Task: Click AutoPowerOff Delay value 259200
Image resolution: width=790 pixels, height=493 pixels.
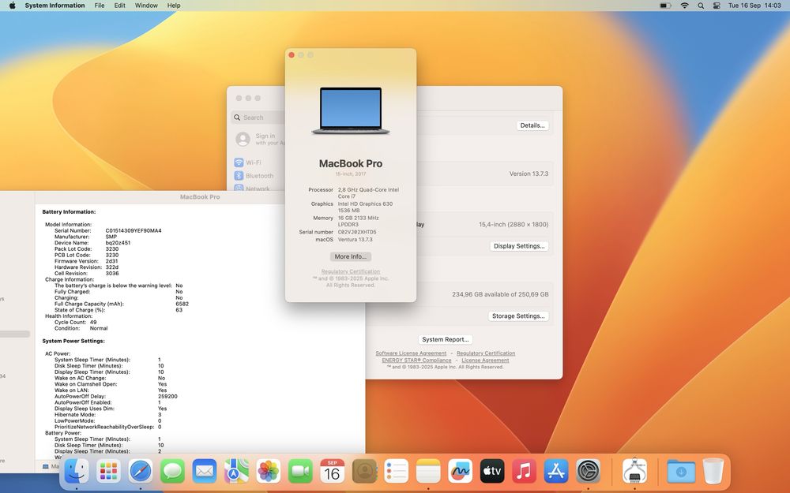Action: click(167, 397)
